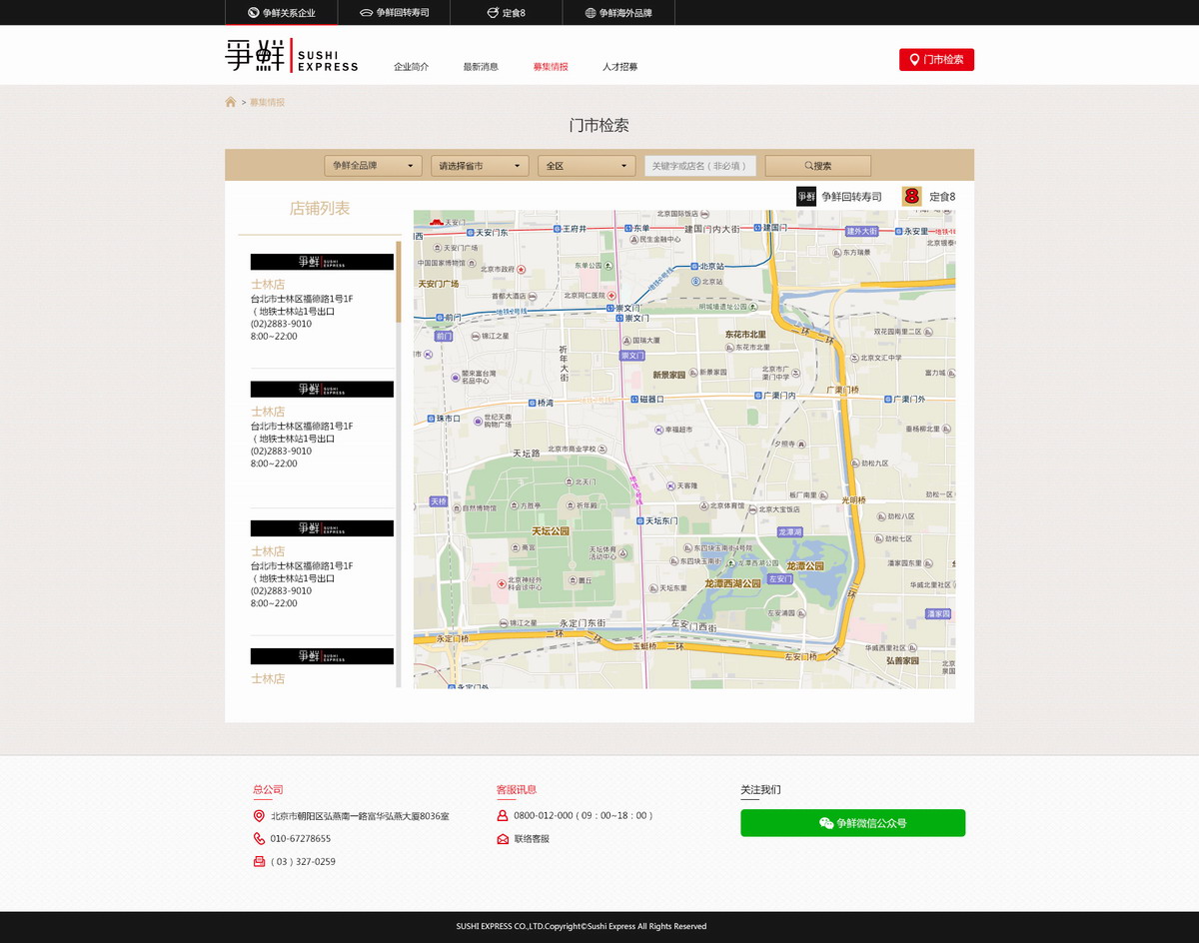Click the store list scrollbar thumb

[x=399, y=281]
